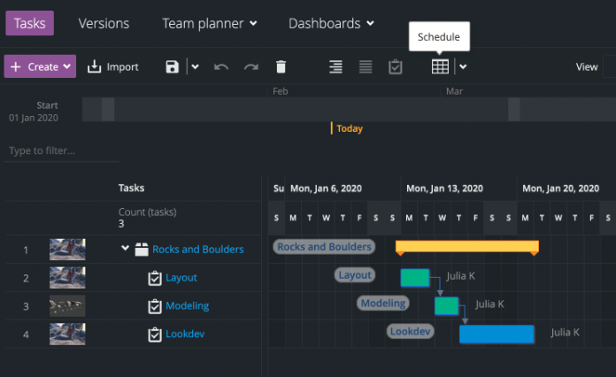Click the Create button
This screenshot has width=616, height=377.
pos(40,67)
